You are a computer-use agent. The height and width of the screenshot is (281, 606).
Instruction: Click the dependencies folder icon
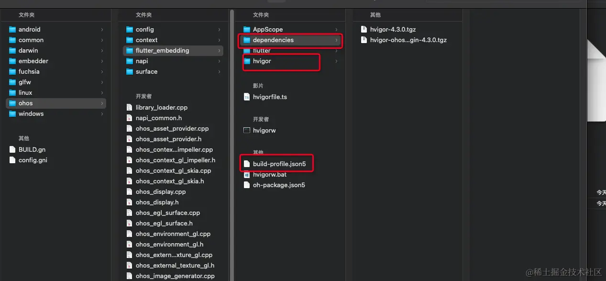click(247, 40)
